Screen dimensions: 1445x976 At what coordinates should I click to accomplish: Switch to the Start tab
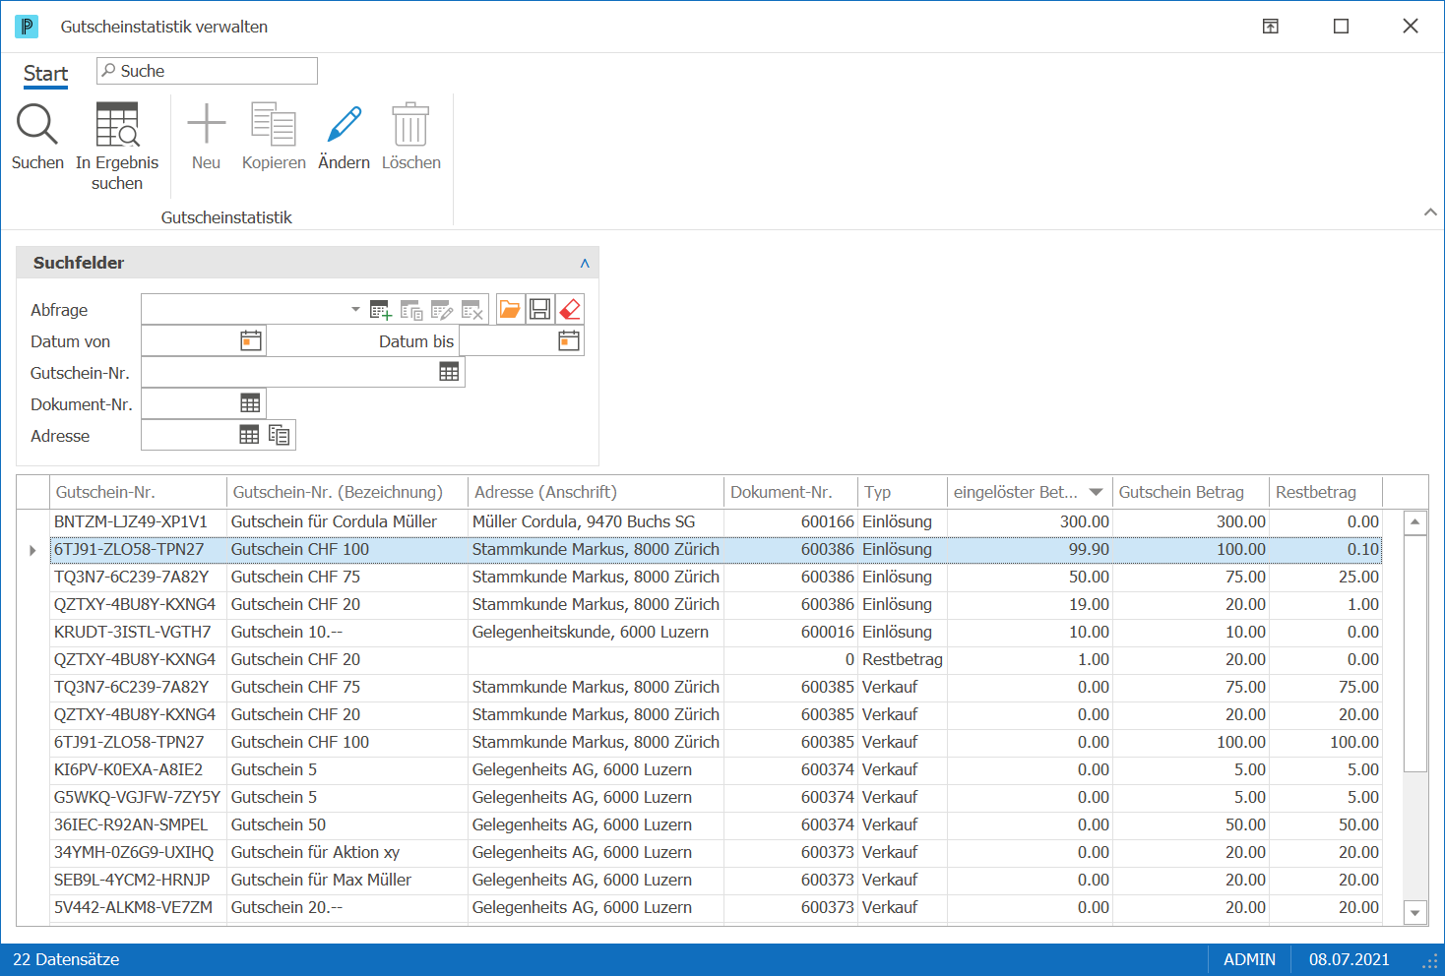pyautogui.click(x=45, y=74)
